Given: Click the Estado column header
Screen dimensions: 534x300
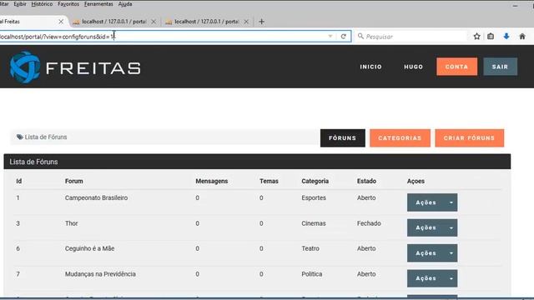Looking at the screenshot, I should [366, 182].
